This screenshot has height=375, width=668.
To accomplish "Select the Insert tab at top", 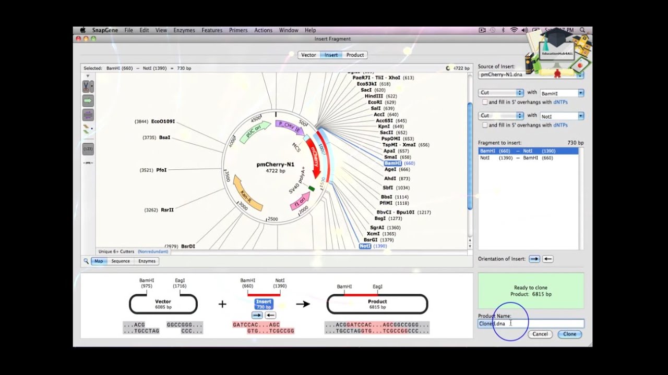I will [331, 55].
